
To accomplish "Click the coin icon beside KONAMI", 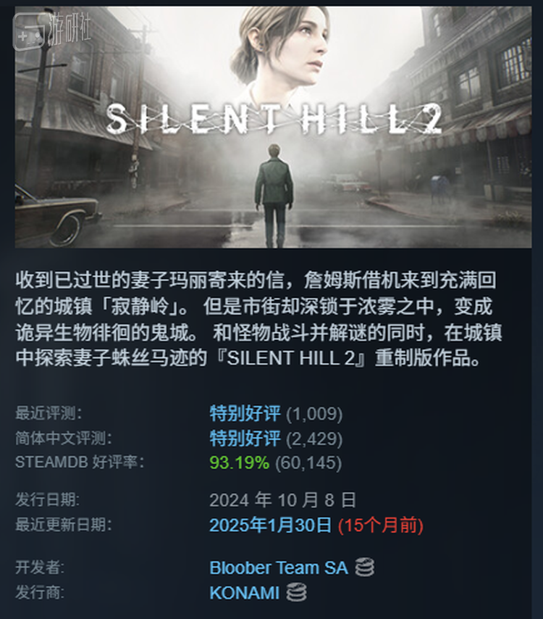I will [x=296, y=592].
